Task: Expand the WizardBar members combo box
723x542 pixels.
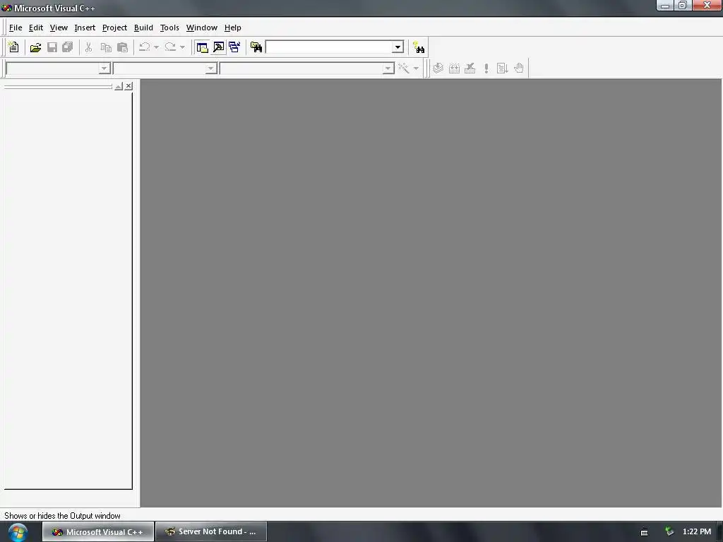Action: (388, 68)
